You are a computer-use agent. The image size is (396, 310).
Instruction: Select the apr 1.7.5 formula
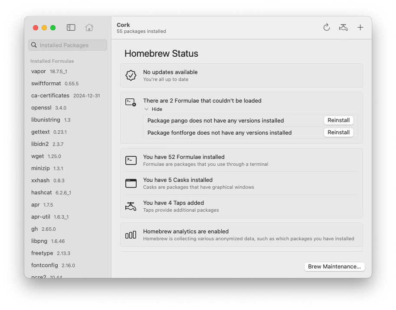68,204
